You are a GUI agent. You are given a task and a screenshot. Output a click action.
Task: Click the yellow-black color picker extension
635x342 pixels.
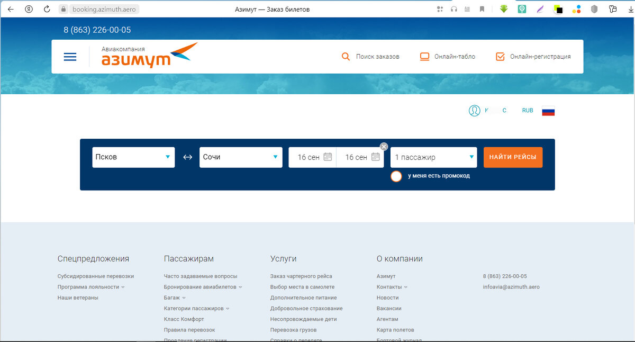click(x=558, y=9)
